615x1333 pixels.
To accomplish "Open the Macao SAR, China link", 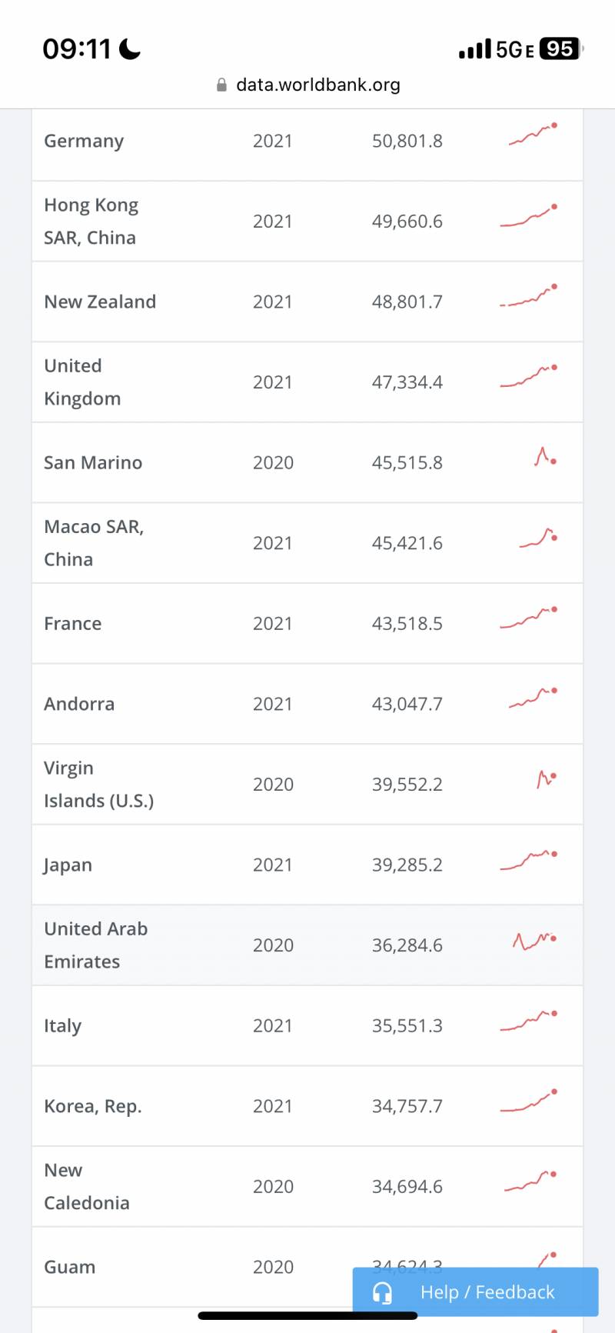I will (x=94, y=543).
